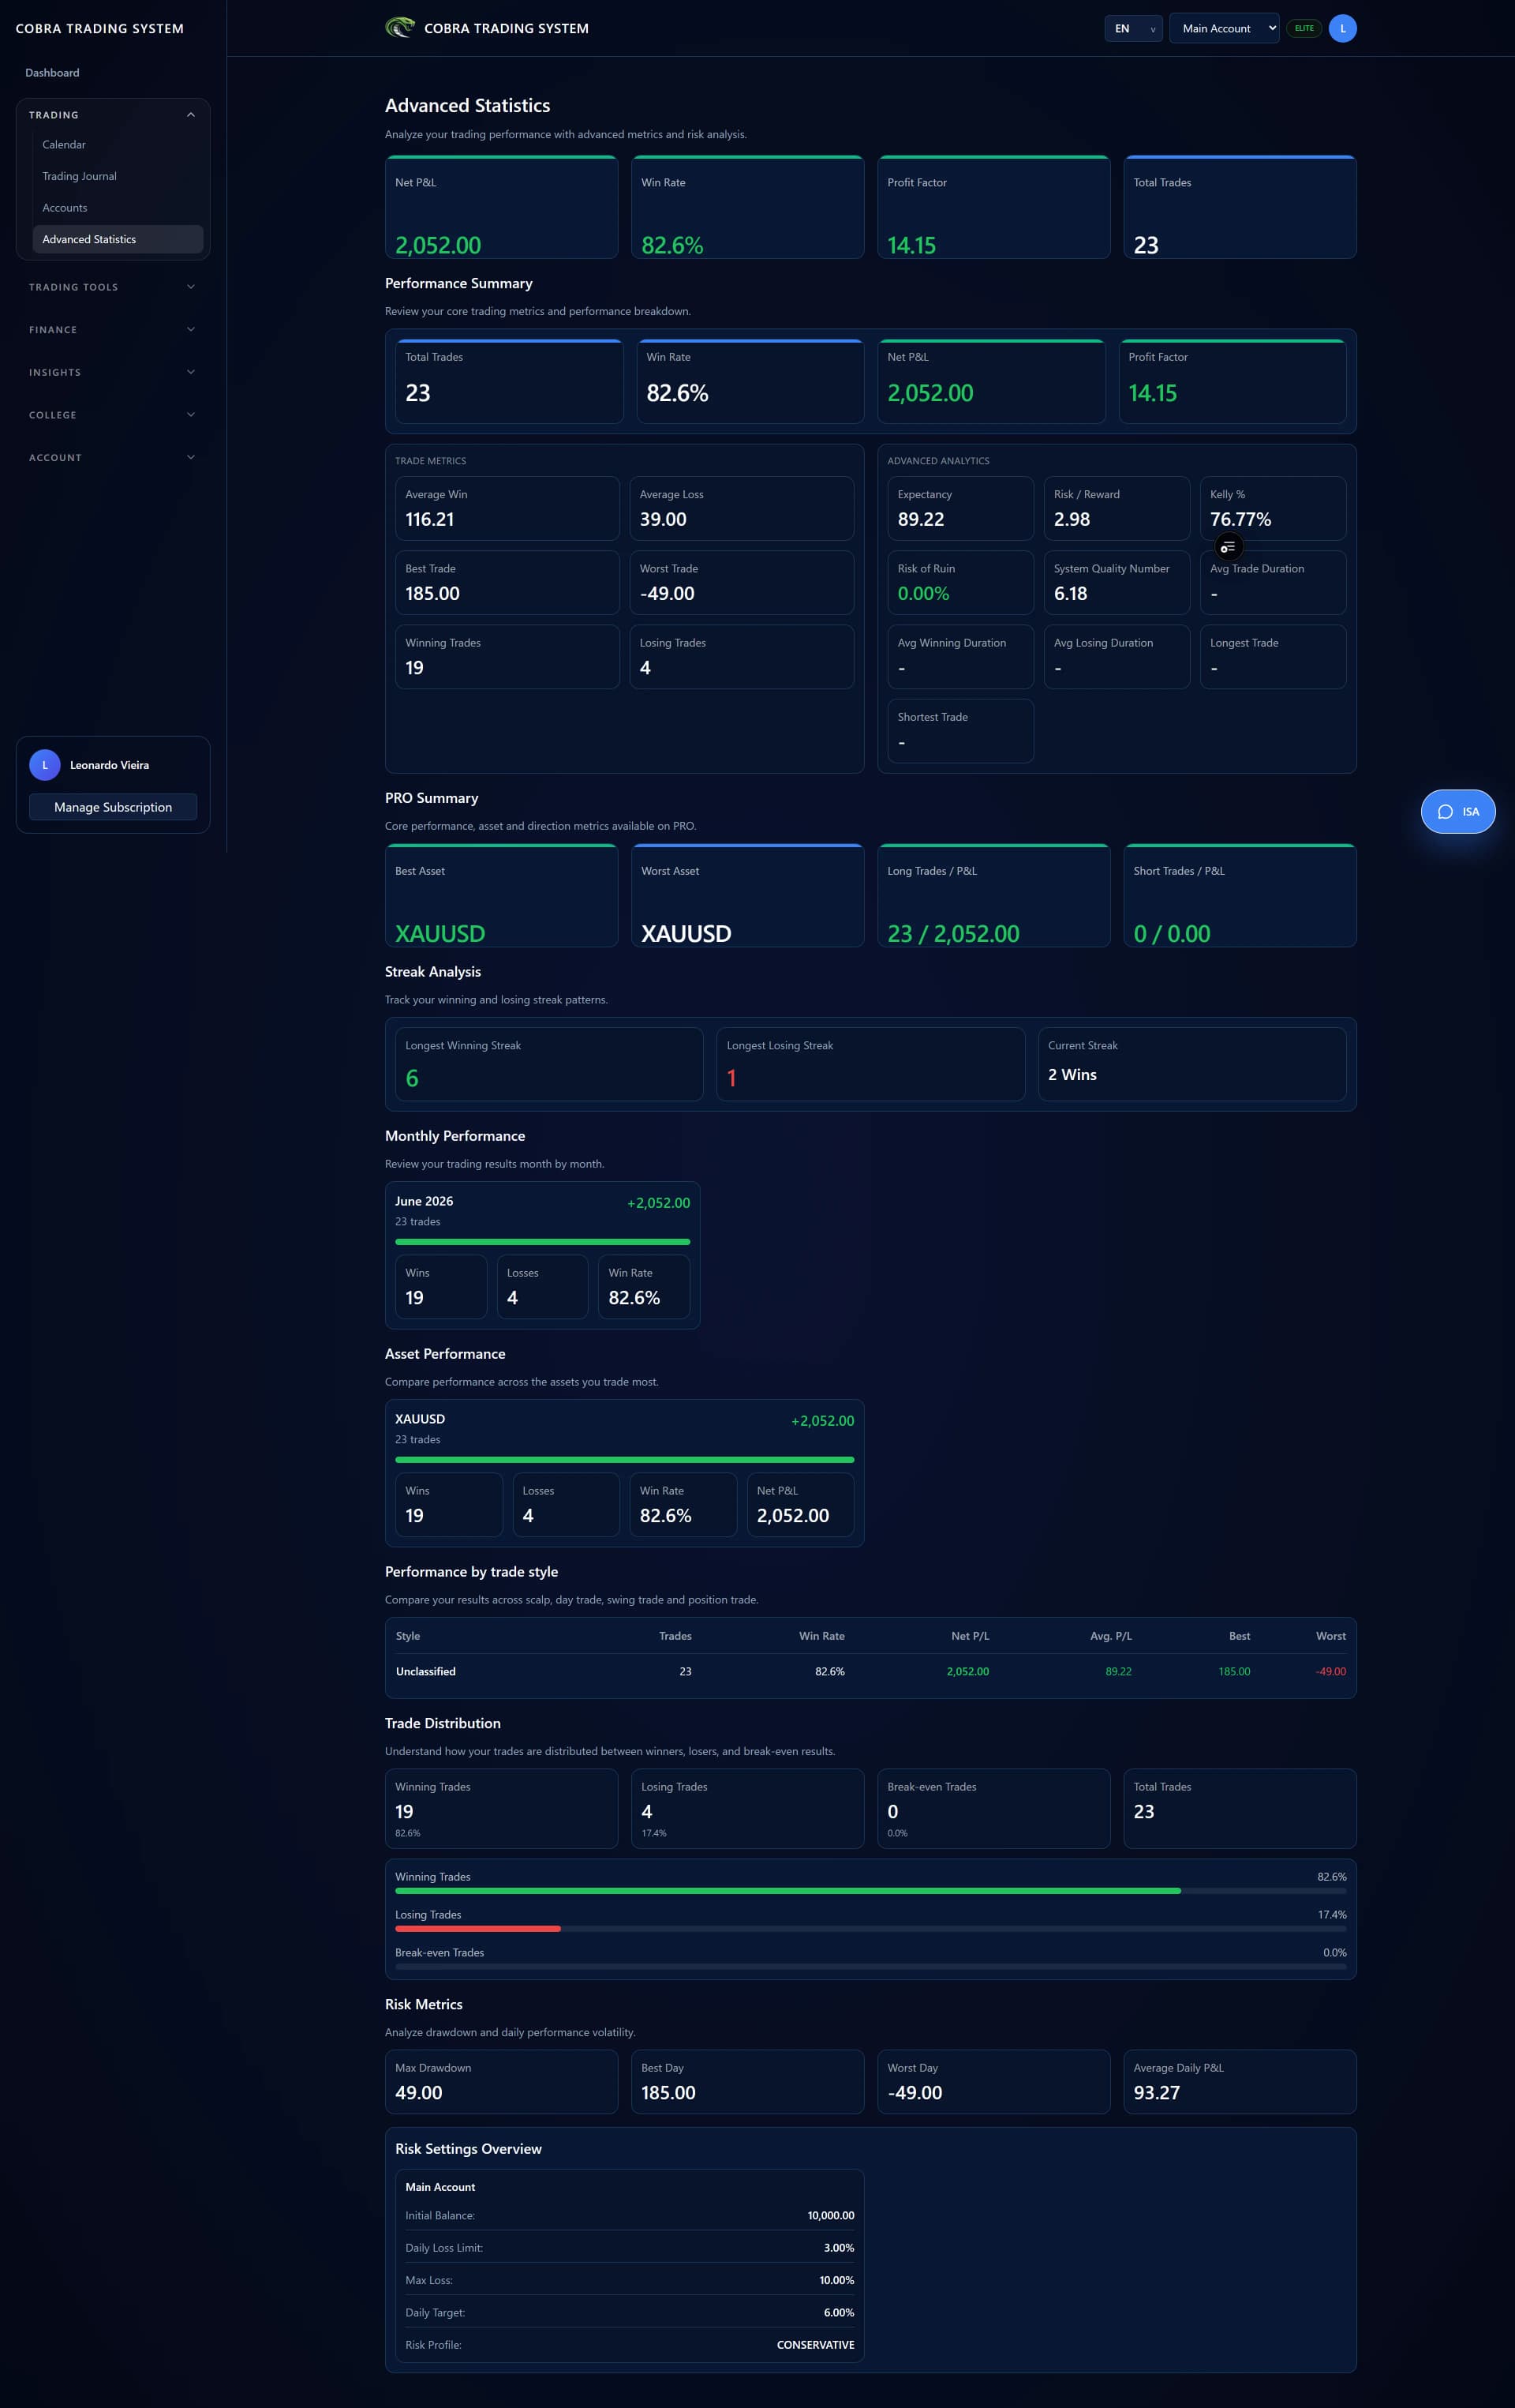Click the Kelly % card

point(1274,508)
